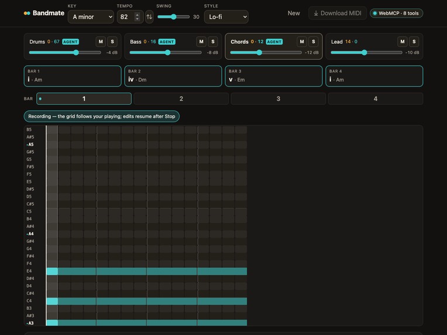This screenshot has height=335, width=447.
Task: Click the -12 dB Chords level readout
Action: (x=312, y=53)
